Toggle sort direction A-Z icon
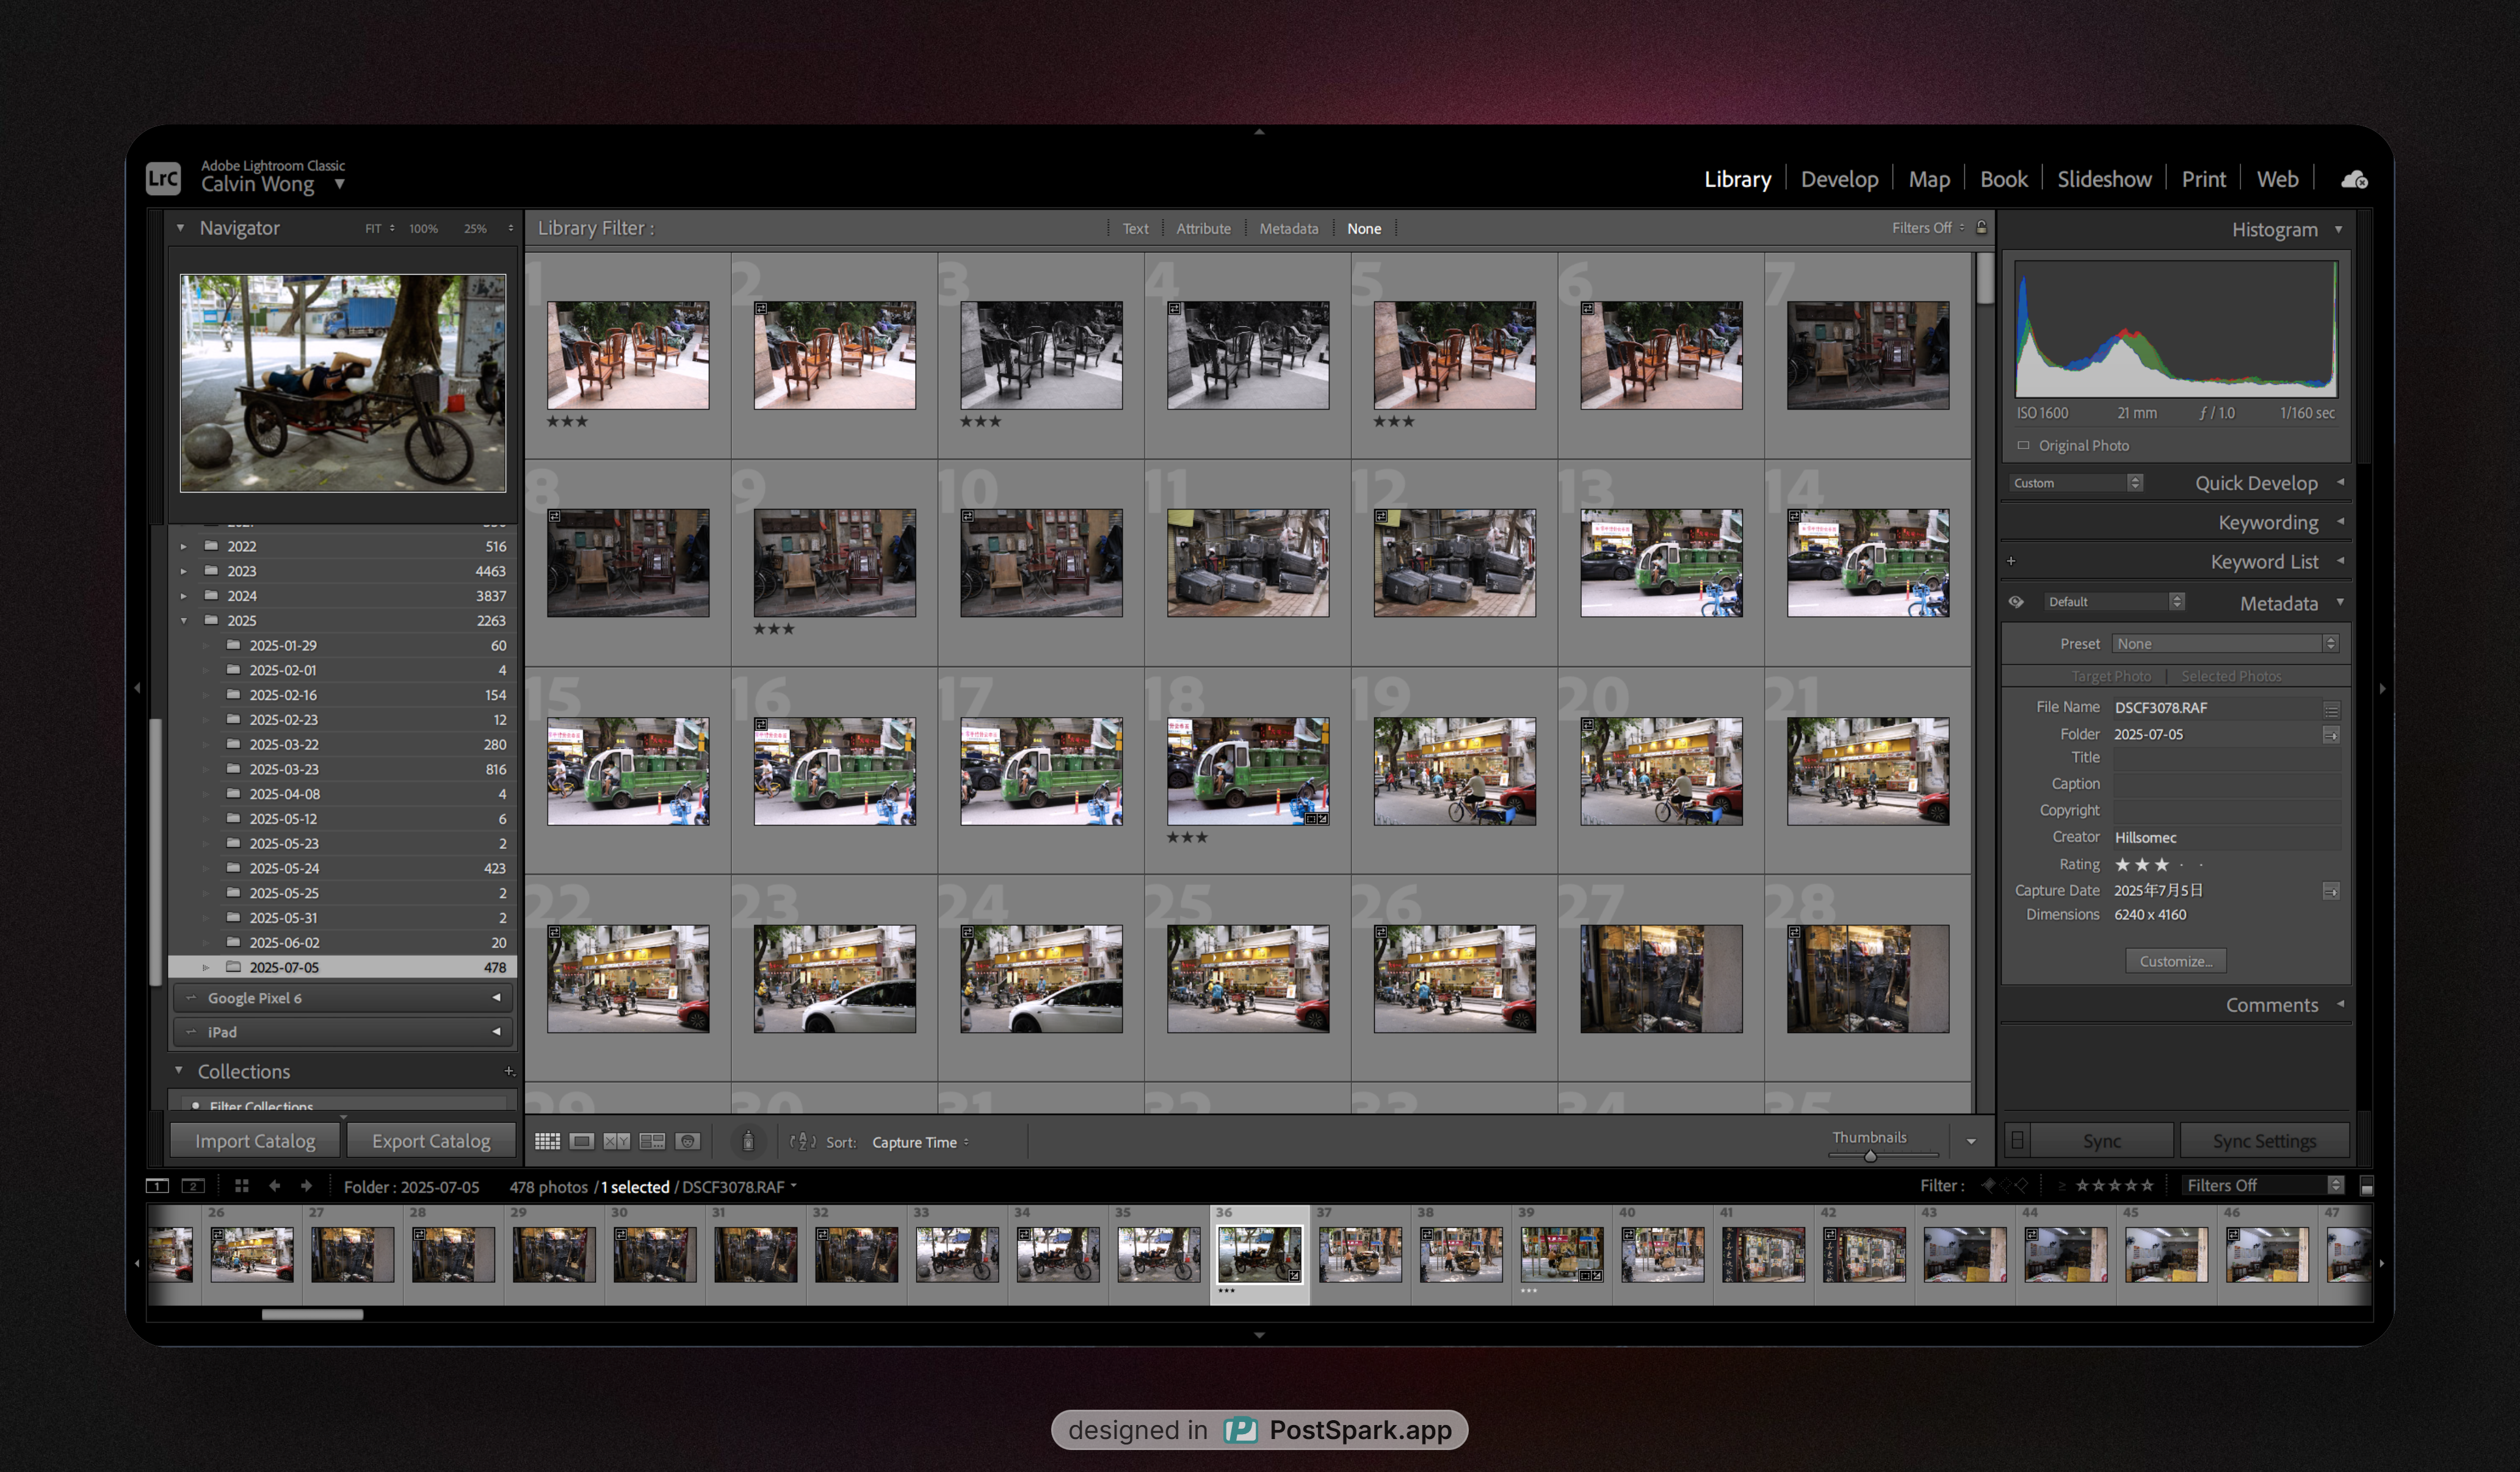 (803, 1141)
